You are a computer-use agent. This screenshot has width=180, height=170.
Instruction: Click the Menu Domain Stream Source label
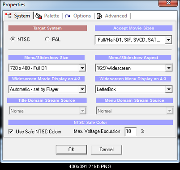134,100
